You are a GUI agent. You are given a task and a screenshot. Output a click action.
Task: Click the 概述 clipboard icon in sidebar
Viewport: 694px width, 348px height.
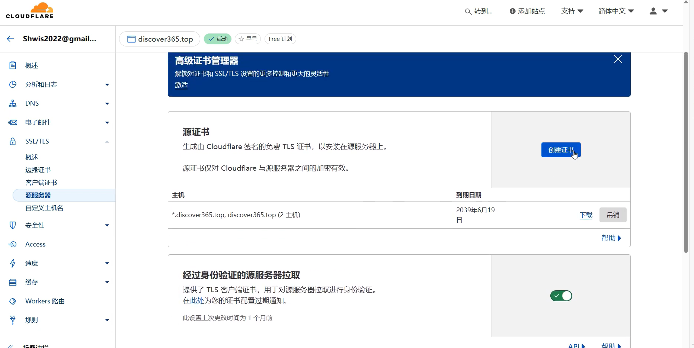13,65
